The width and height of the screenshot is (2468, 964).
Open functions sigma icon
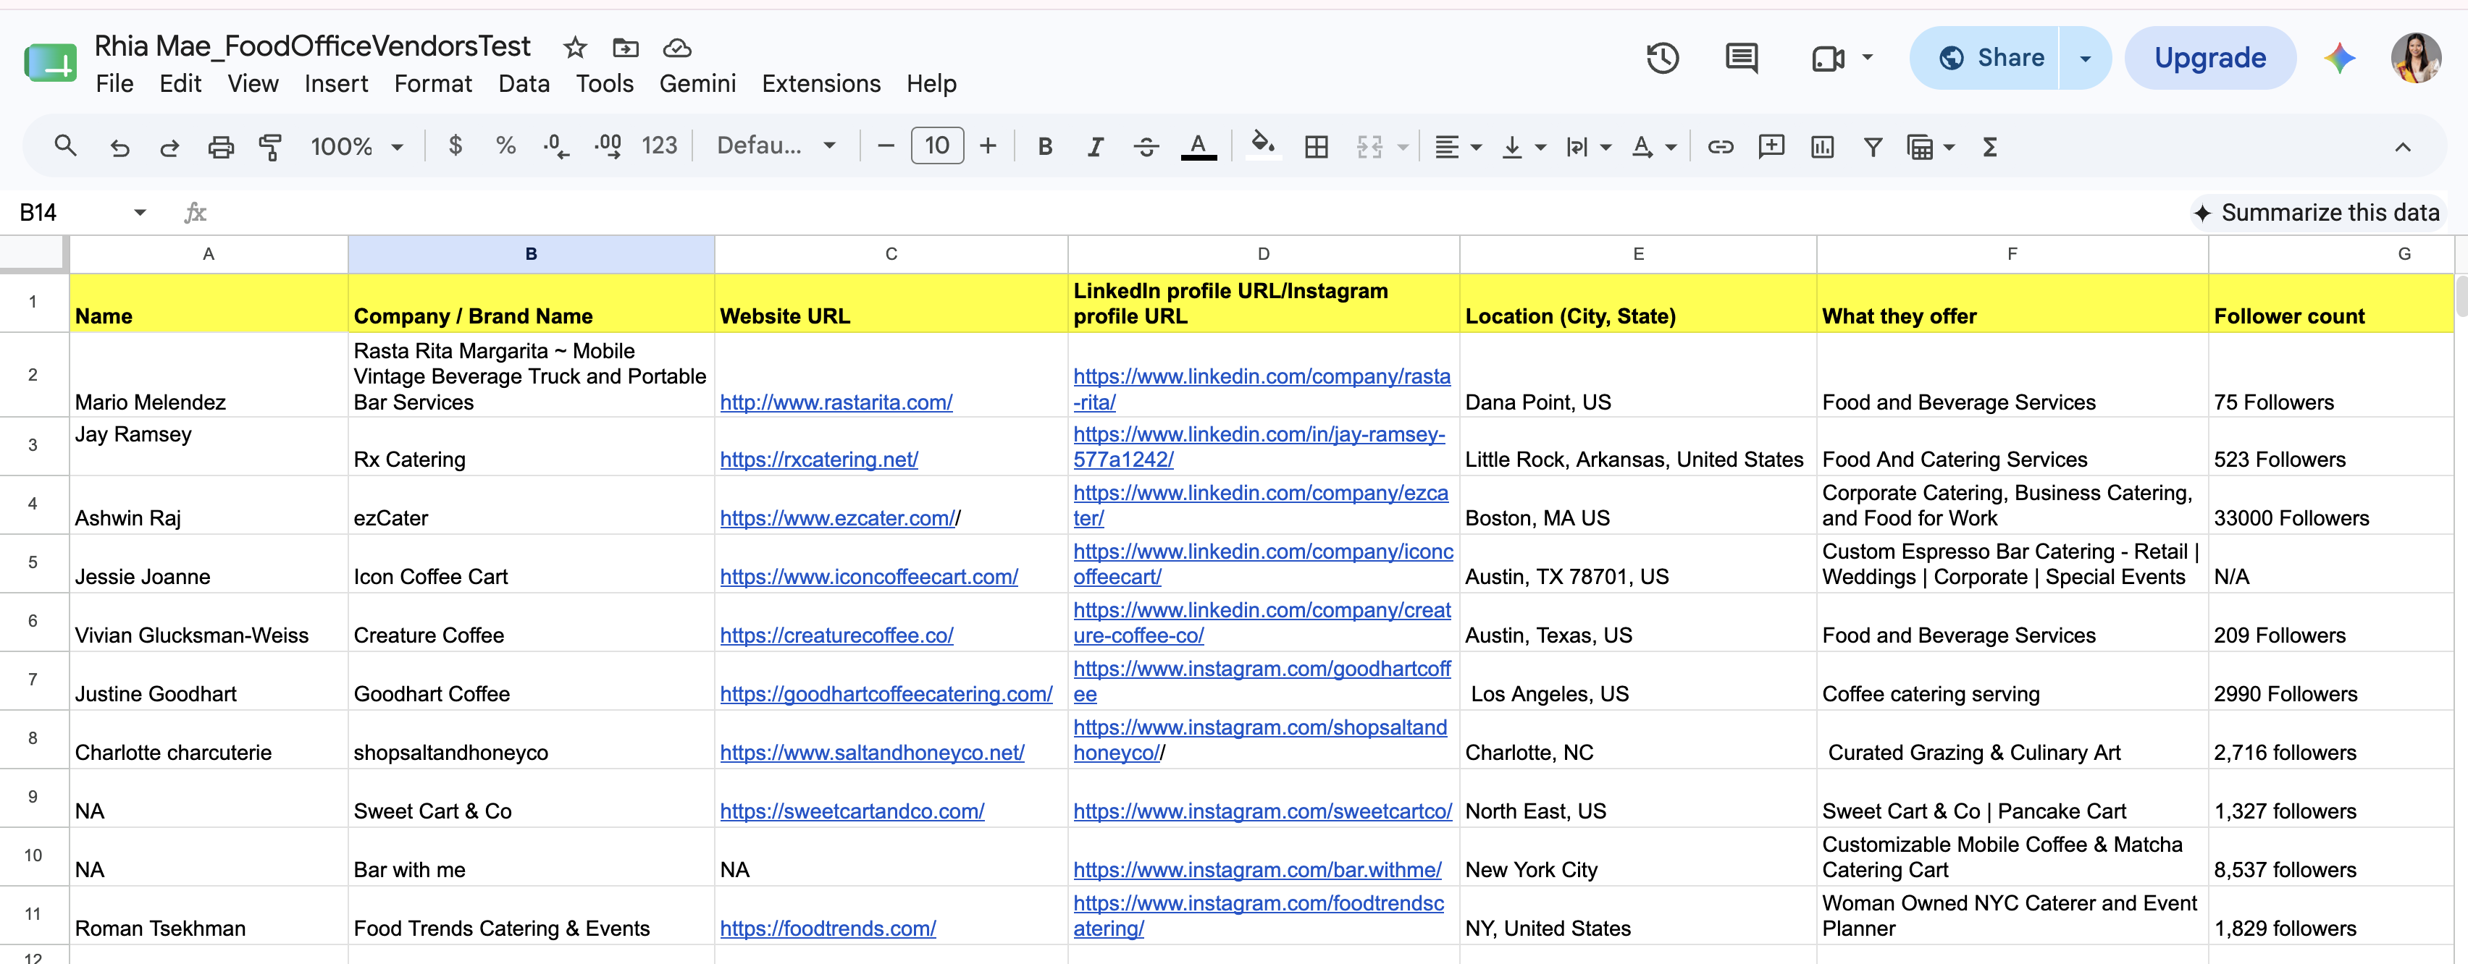[1990, 146]
